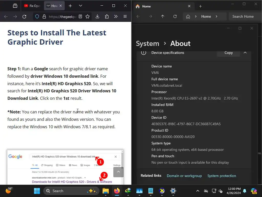Click the taskbar Search box
This screenshot has width=262, height=197.
pyautogui.click(x=71, y=191)
